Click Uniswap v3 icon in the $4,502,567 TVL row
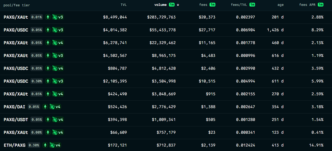 pos(55,55)
